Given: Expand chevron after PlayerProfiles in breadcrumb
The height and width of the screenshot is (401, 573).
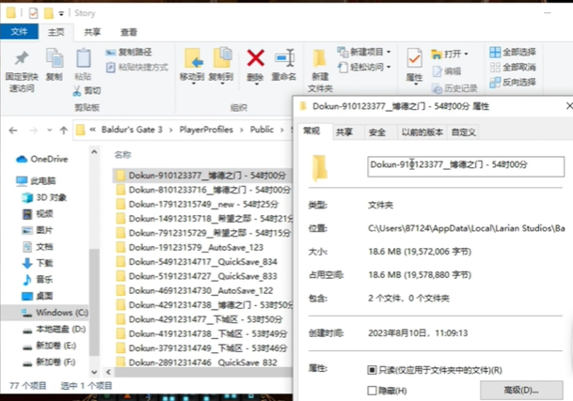Looking at the screenshot, I should tap(242, 130).
